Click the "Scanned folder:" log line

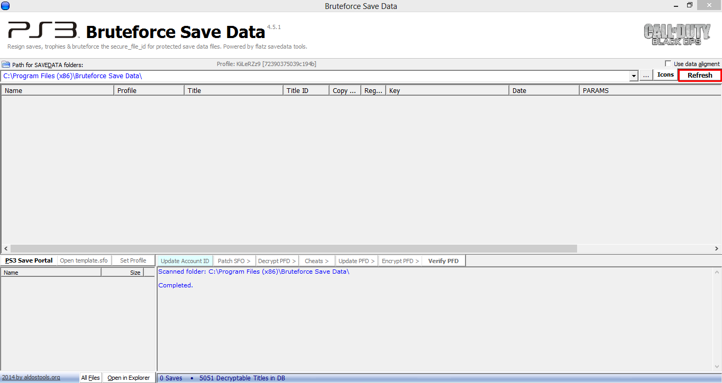click(254, 272)
